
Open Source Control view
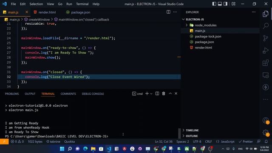tap(265, 38)
